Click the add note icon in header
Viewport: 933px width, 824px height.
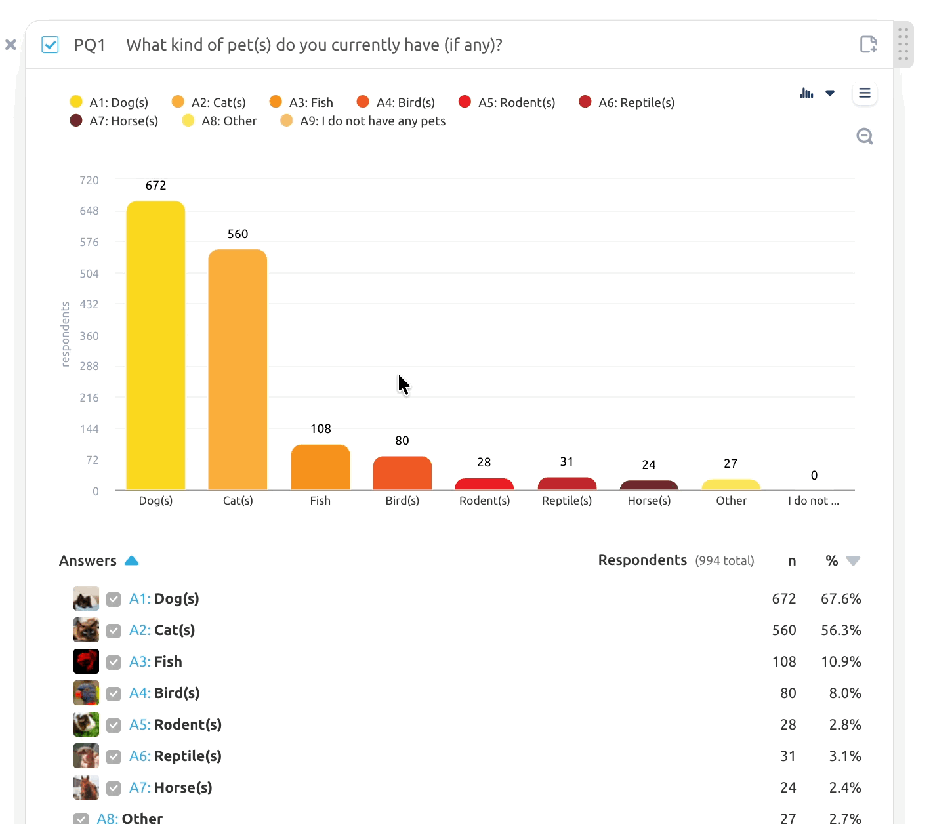click(x=869, y=44)
